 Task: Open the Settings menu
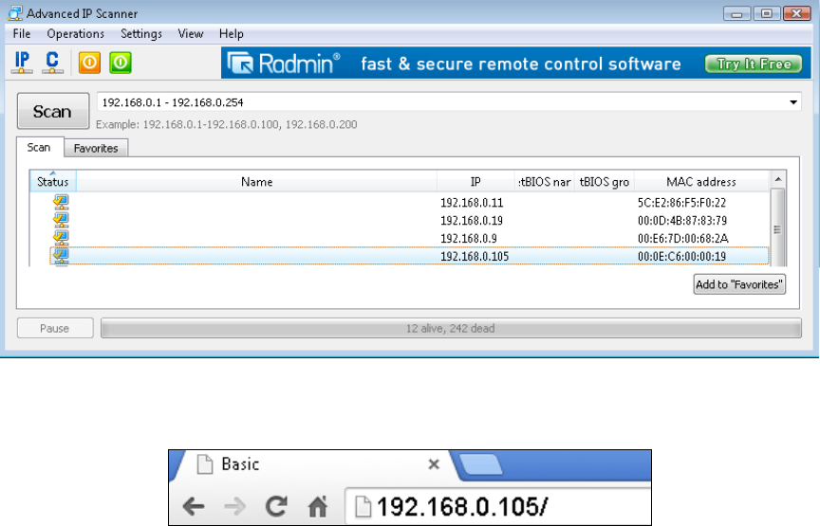point(141,34)
